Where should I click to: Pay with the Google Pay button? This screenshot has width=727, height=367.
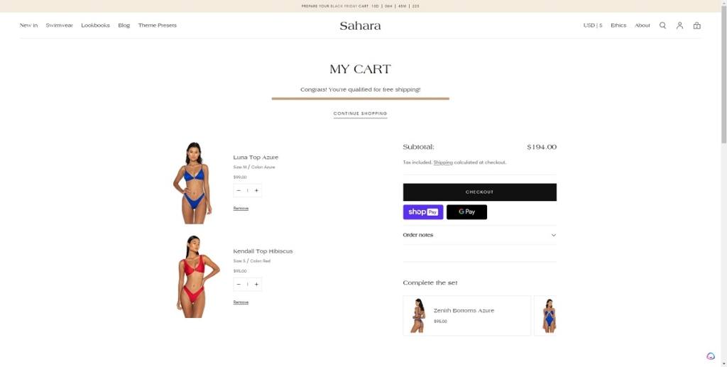(466, 212)
